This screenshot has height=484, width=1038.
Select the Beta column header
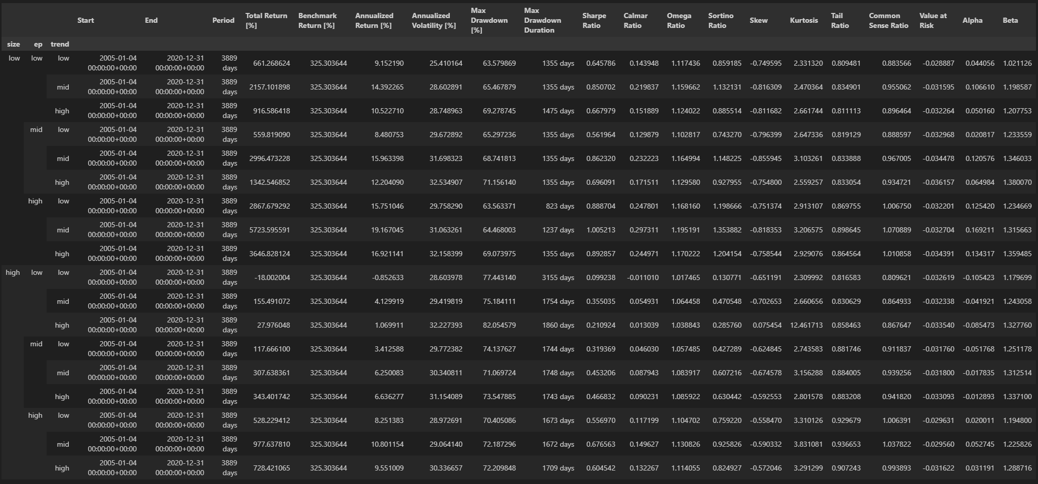(1010, 20)
